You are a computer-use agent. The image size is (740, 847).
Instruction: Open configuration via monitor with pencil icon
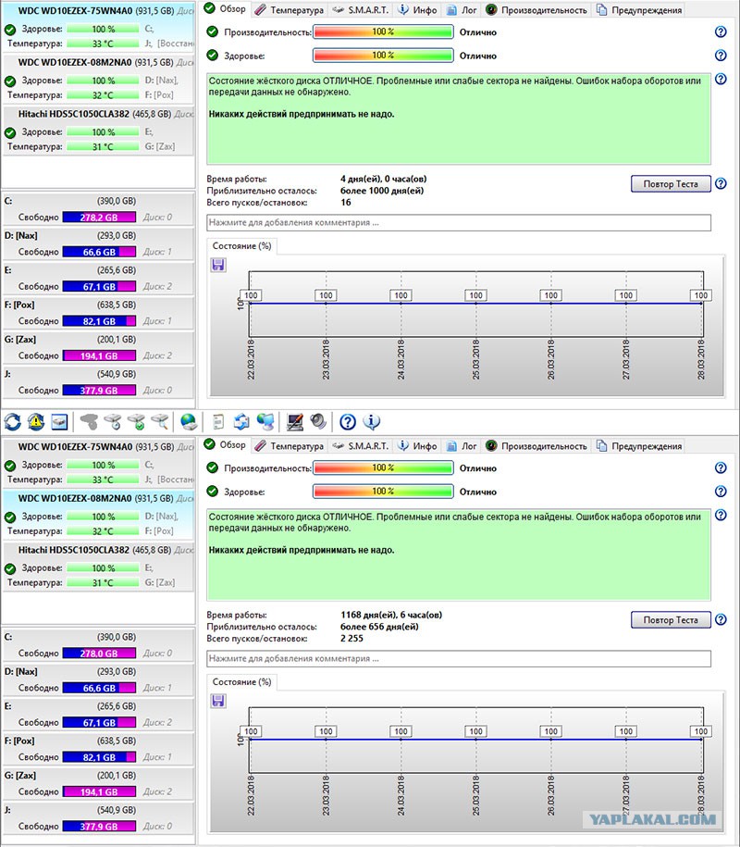click(x=295, y=421)
